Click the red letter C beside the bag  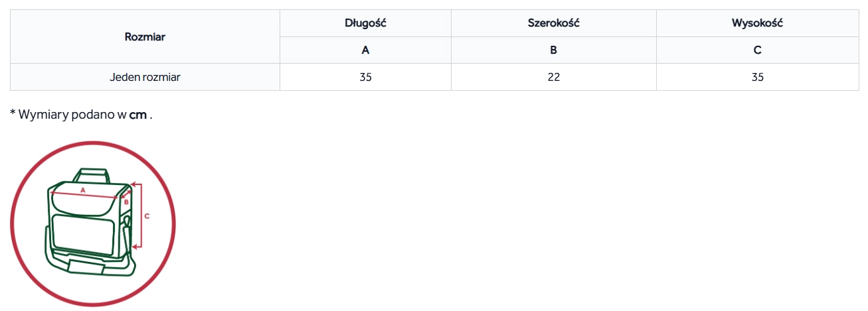pos(147,216)
